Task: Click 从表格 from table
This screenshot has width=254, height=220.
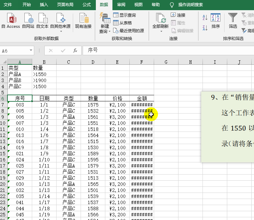Action: click(122, 23)
